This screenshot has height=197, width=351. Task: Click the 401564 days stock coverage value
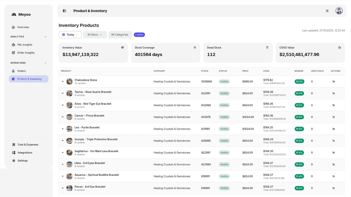pyautogui.click(x=148, y=55)
